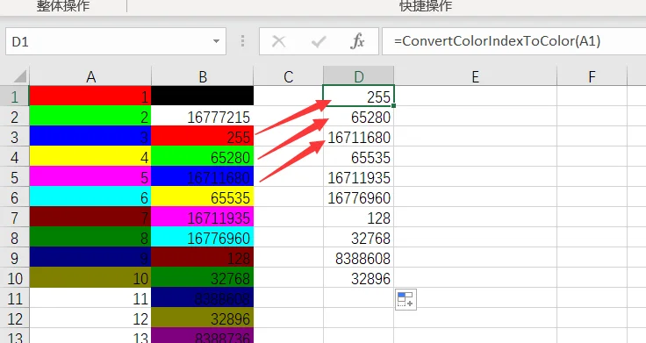Screen dimensions: 646x343
Task: Click navy cell A9 with value 9
Action: coord(90,257)
